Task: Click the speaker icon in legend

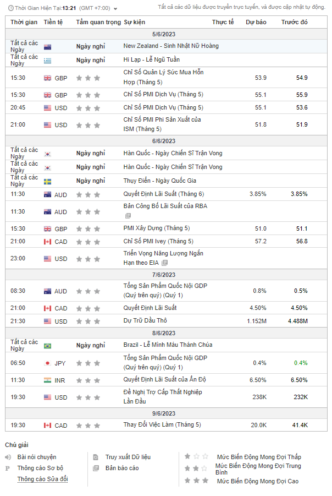Action: click(x=8, y=457)
